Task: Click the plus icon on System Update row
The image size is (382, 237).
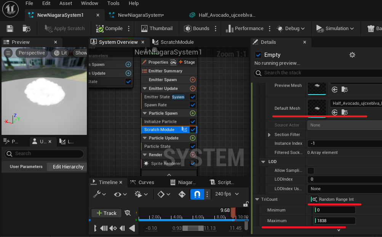Action: pos(128,73)
